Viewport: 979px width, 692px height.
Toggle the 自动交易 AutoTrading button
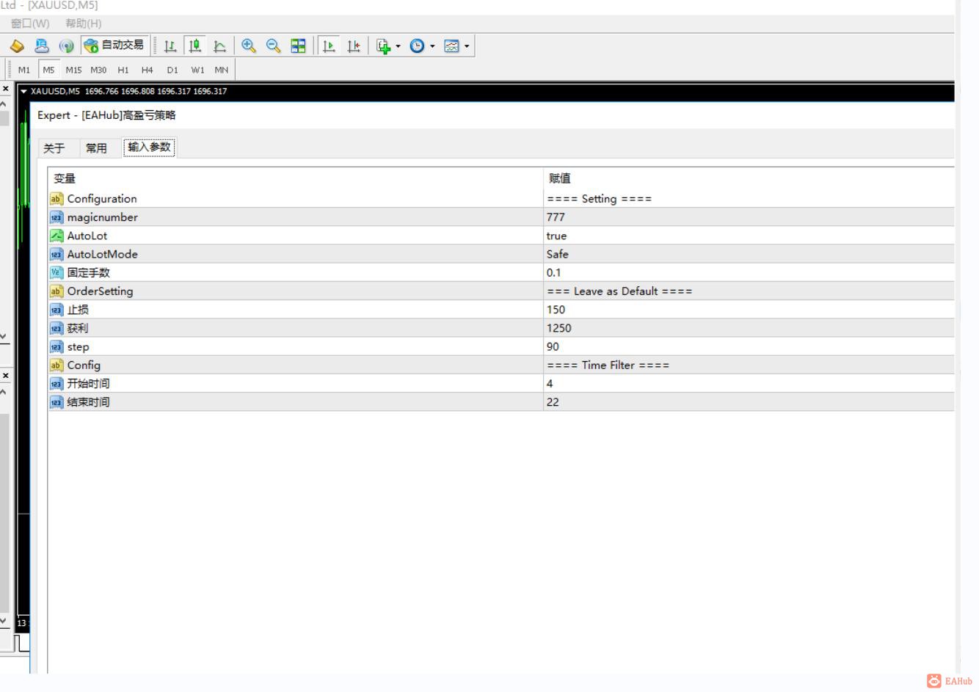(x=114, y=45)
